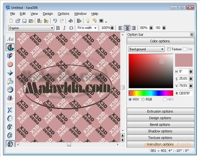The image size is (200, 157).
Task: Adjust the S saturation value stepper
Action: click(191, 78)
